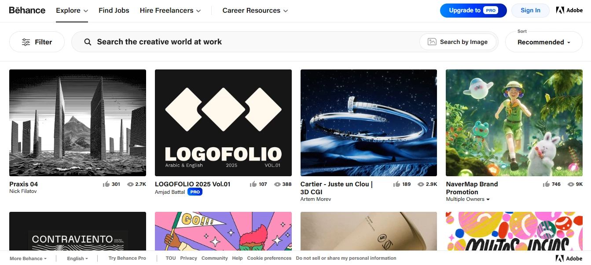Click the 9K views count on NaverMap
The height and width of the screenshot is (265, 591).
click(579, 184)
